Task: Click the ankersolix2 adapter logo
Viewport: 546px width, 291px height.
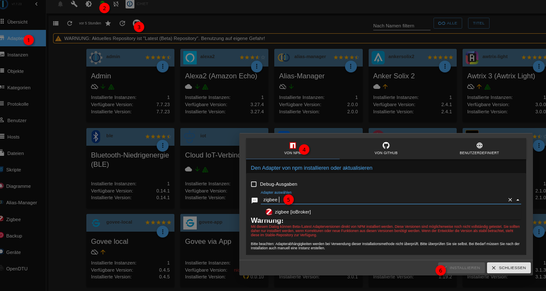Action: pyautogui.click(x=378, y=58)
